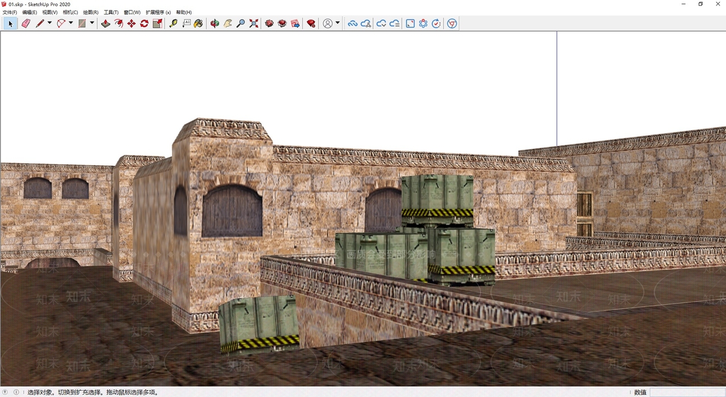Click Zoom Extents icon
This screenshot has height=397, width=726.
(x=254, y=24)
